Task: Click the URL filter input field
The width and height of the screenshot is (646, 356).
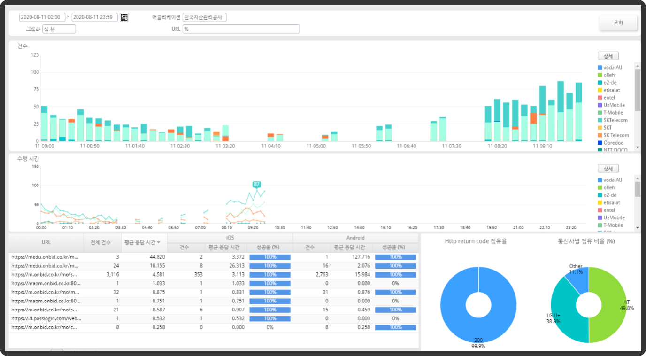Action: (x=241, y=29)
